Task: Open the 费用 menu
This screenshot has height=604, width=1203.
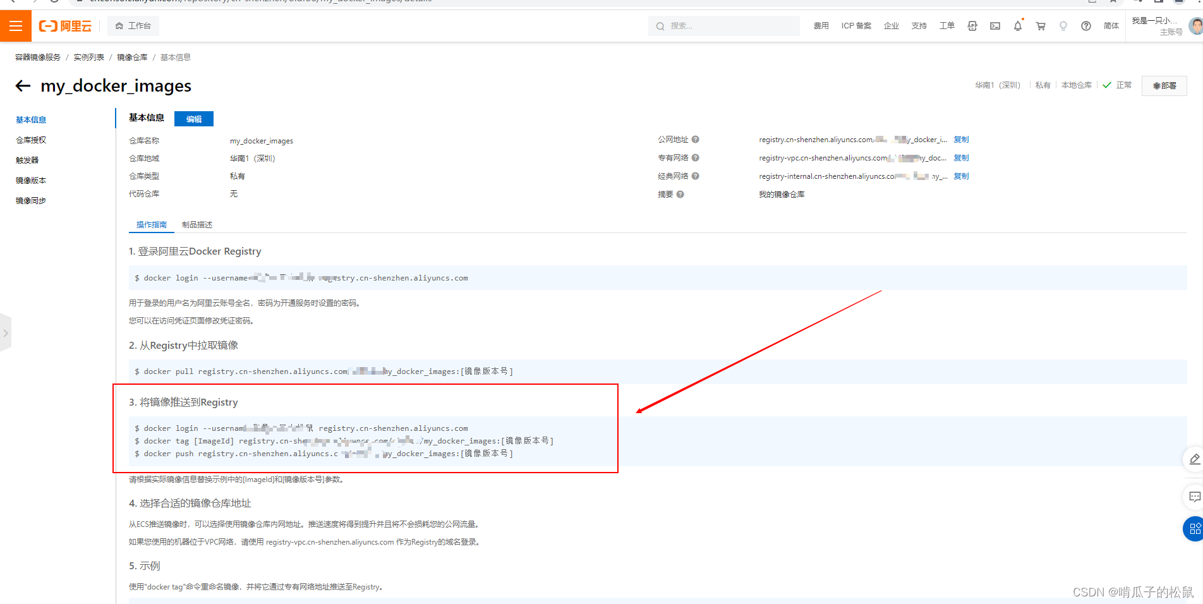Action: pyautogui.click(x=821, y=26)
